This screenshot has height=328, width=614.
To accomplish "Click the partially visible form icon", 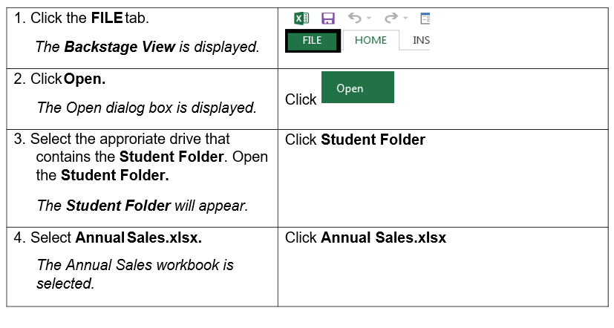I will (425, 18).
